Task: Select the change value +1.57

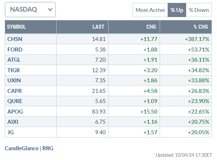Action: pos(150,132)
